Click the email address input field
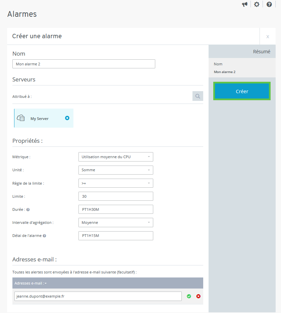The width and height of the screenshot is (281, 313). (x=98, y=296)
